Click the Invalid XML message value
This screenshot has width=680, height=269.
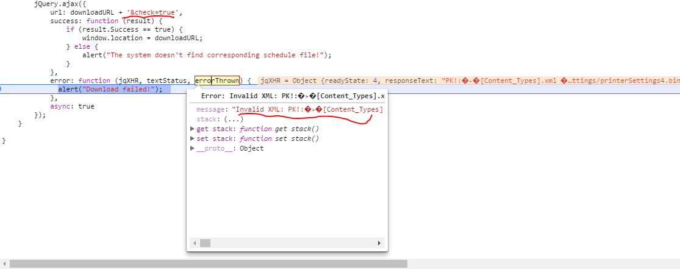[x=309, y=109]
